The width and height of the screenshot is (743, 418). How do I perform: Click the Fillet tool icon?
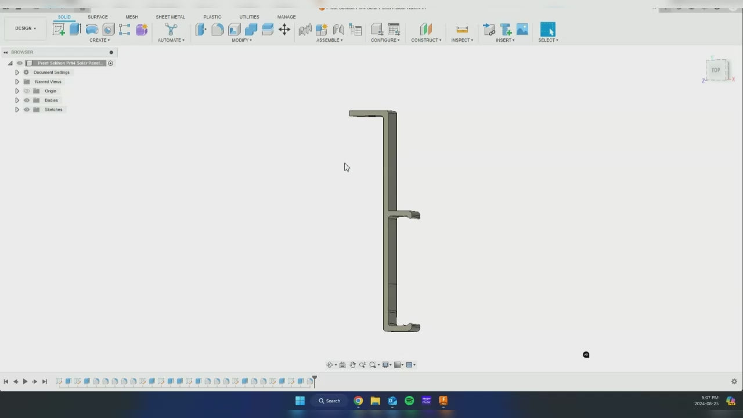tap(218, 29)
